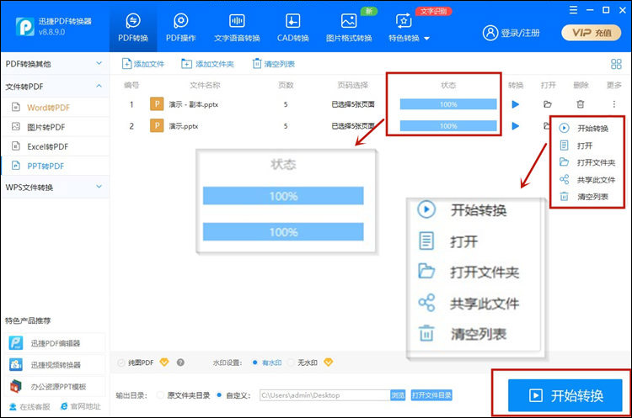Click the small progress bar in the 演示.pptx row
This screenshot has height=418, width=632.
click(x=448, y=126)
